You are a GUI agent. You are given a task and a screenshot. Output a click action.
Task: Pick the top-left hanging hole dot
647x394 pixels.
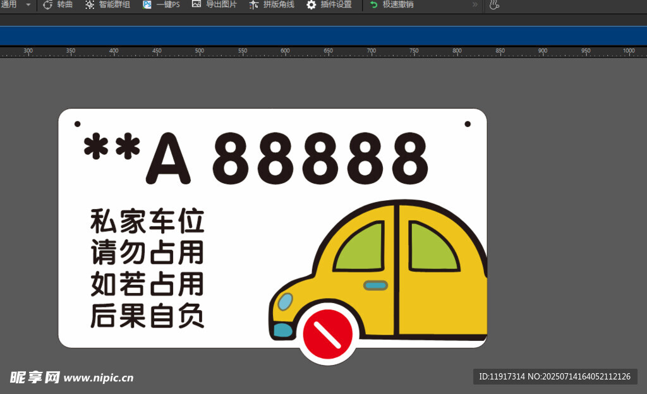[x=78, y=124]
